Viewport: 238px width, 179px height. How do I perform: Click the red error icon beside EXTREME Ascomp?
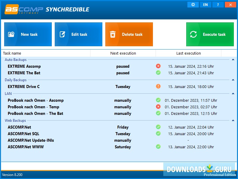tap(158, 66)
